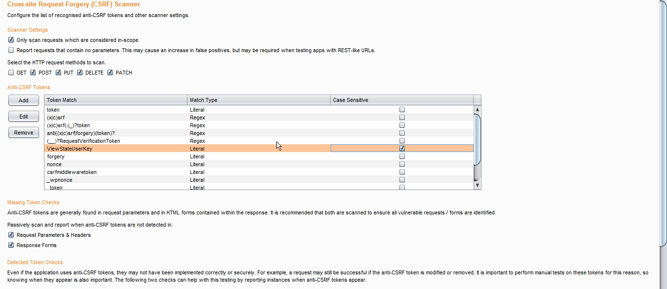Click Literal match type for ViewStateUserKey
Image resolution: width=667 pixels, height=289 pixels.
pos(197,149)
